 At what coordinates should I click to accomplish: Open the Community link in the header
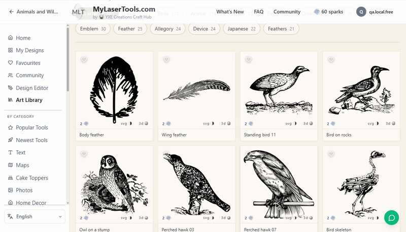[287, 12]
